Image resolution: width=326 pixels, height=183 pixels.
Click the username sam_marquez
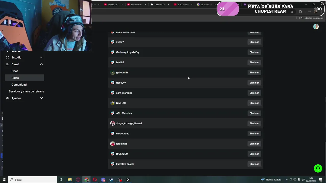[124, 93]
